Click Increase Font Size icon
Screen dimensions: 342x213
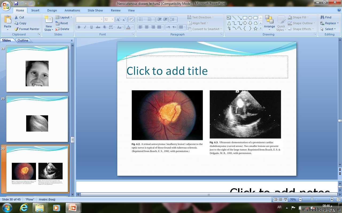pyautogui.click(x=118, y=19)
